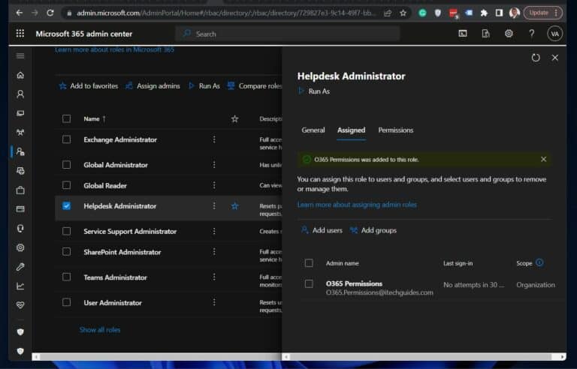Viewport: 577px width, 369px height.
Task: Collapse the navigation menu hamburger icon
Action: coord(20,55)
